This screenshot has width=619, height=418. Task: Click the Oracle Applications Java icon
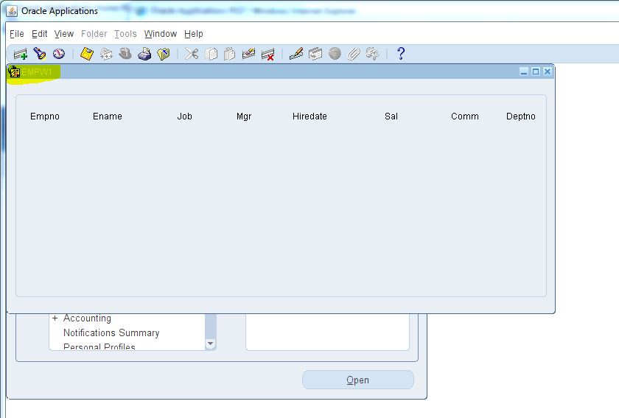pyautogui.click(x=12, y=11)
